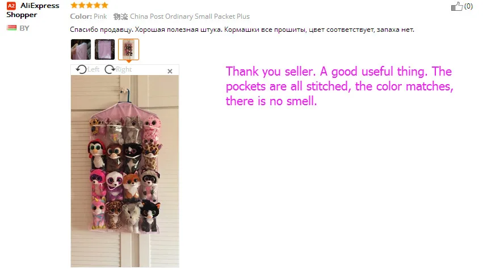Click the five-star rating
Viewport: 483px width, 270px height.
[x=89, y=5]
